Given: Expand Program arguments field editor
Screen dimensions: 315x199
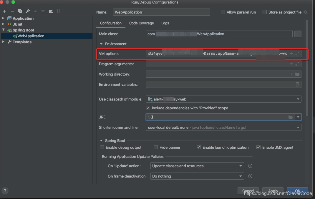Looking at the screenshot, I should point(297,64).
